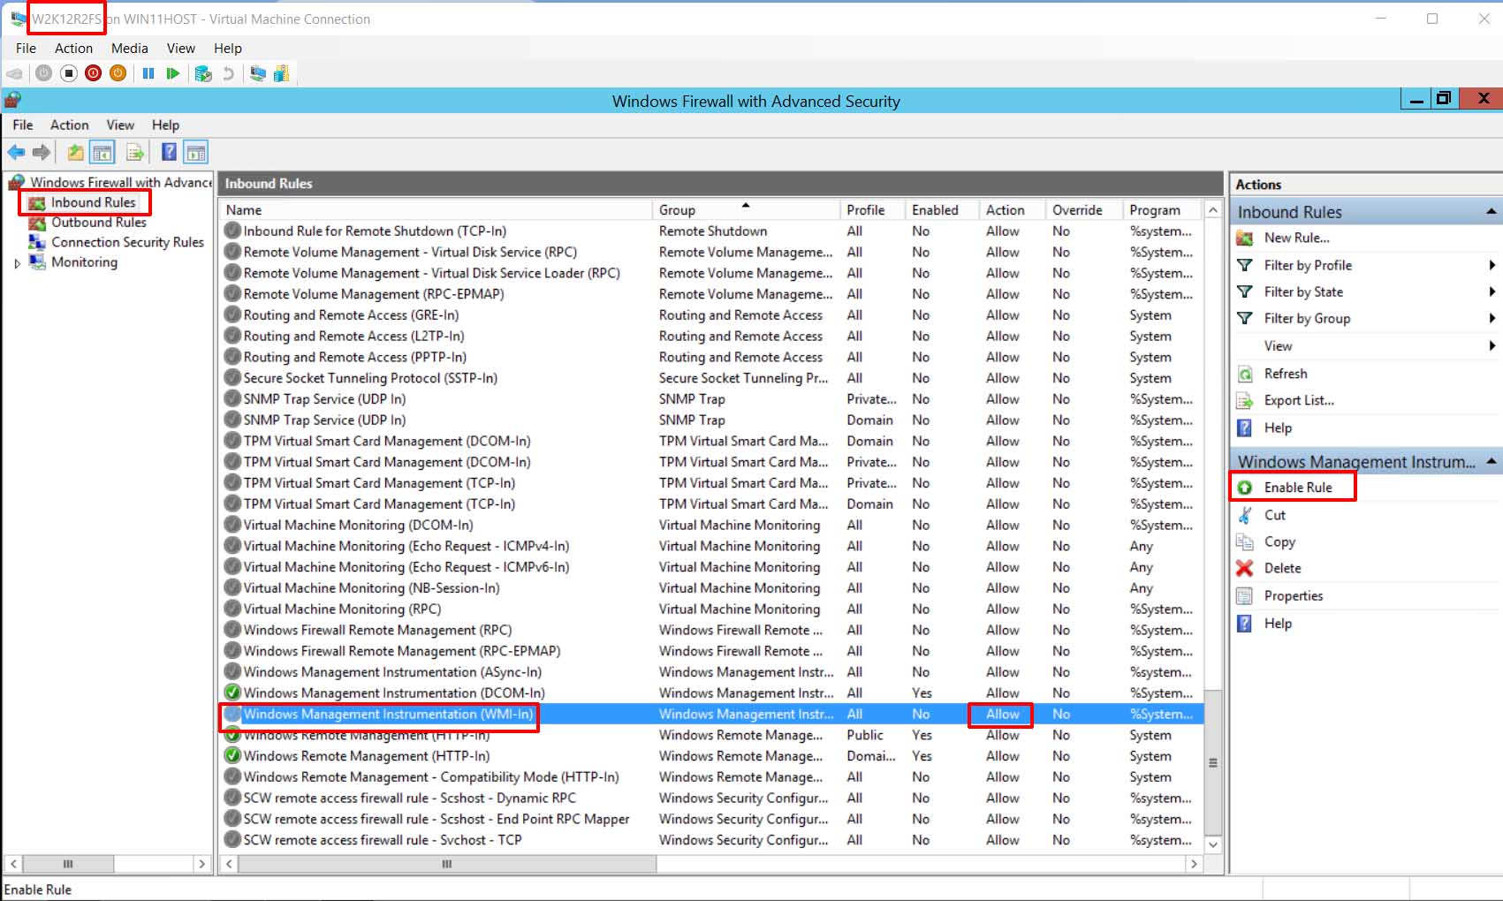Click the Refresh icon in the Actions pane
The image size is (1503, 901).
click(1245, 374)
